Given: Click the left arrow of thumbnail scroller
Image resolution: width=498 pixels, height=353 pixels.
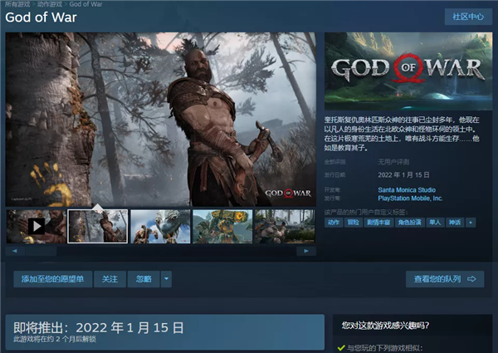Looking at the screenshot, I should click(x=15, y=251).
